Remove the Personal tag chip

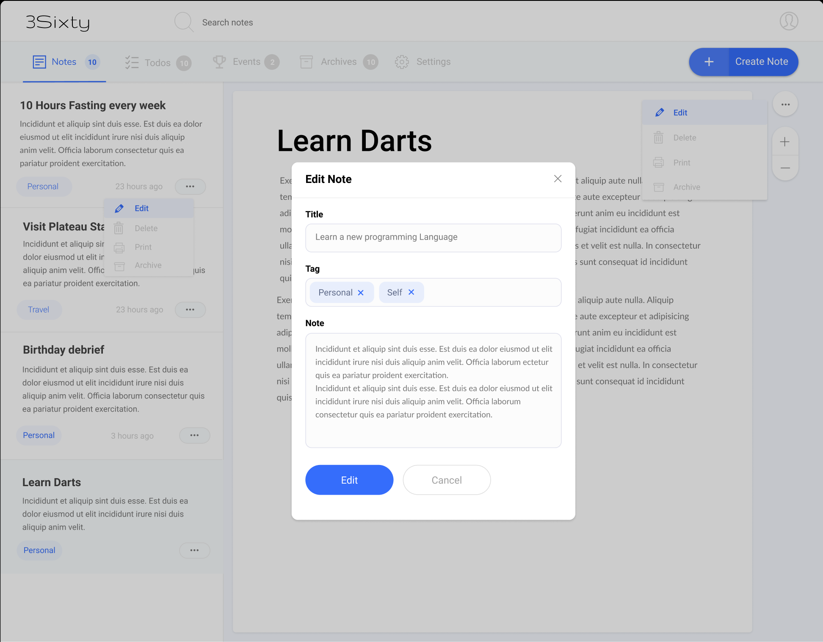pyautogui.click(x=361, y=293)
